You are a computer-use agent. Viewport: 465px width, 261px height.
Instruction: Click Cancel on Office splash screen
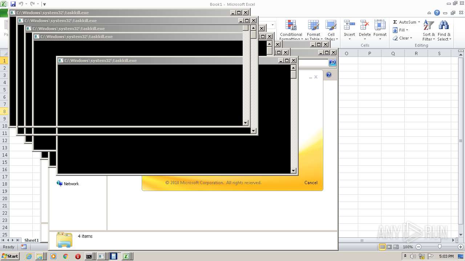[311, 183]
